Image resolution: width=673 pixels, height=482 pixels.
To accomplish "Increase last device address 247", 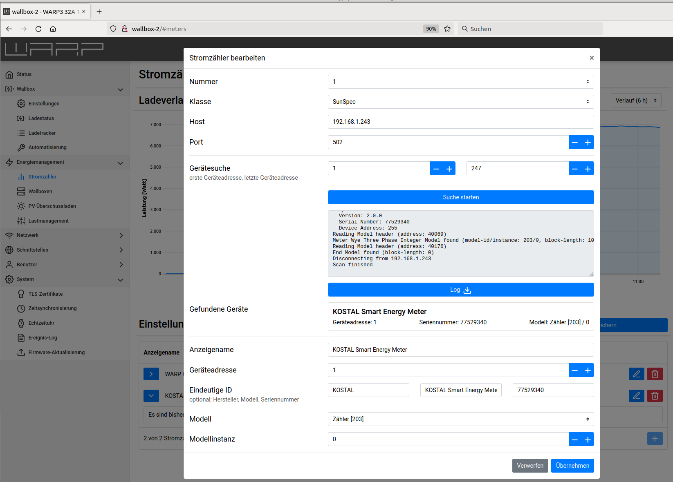I will [588, 168].
